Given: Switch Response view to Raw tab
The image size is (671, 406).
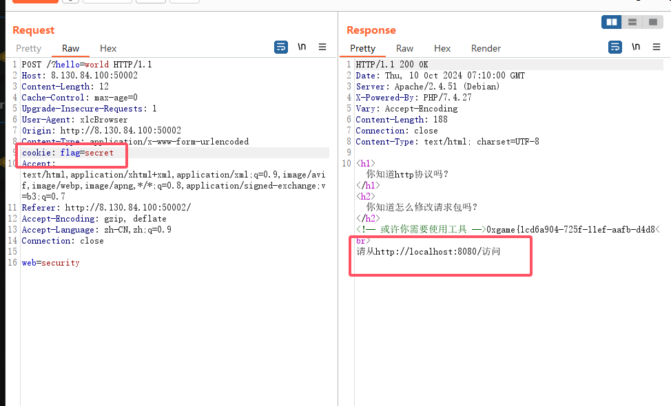Looking at the screenshot, I should tap(405, 48).
